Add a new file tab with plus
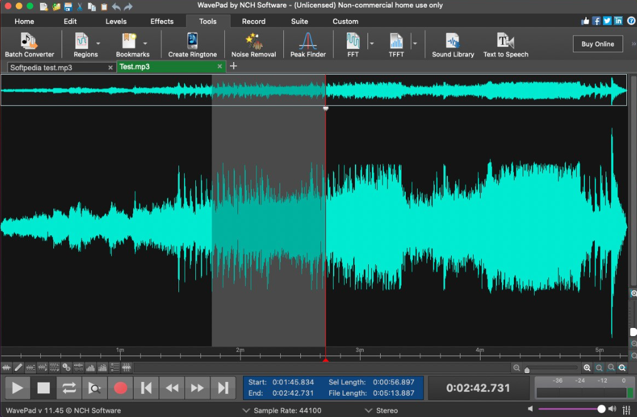 point(233,66)
